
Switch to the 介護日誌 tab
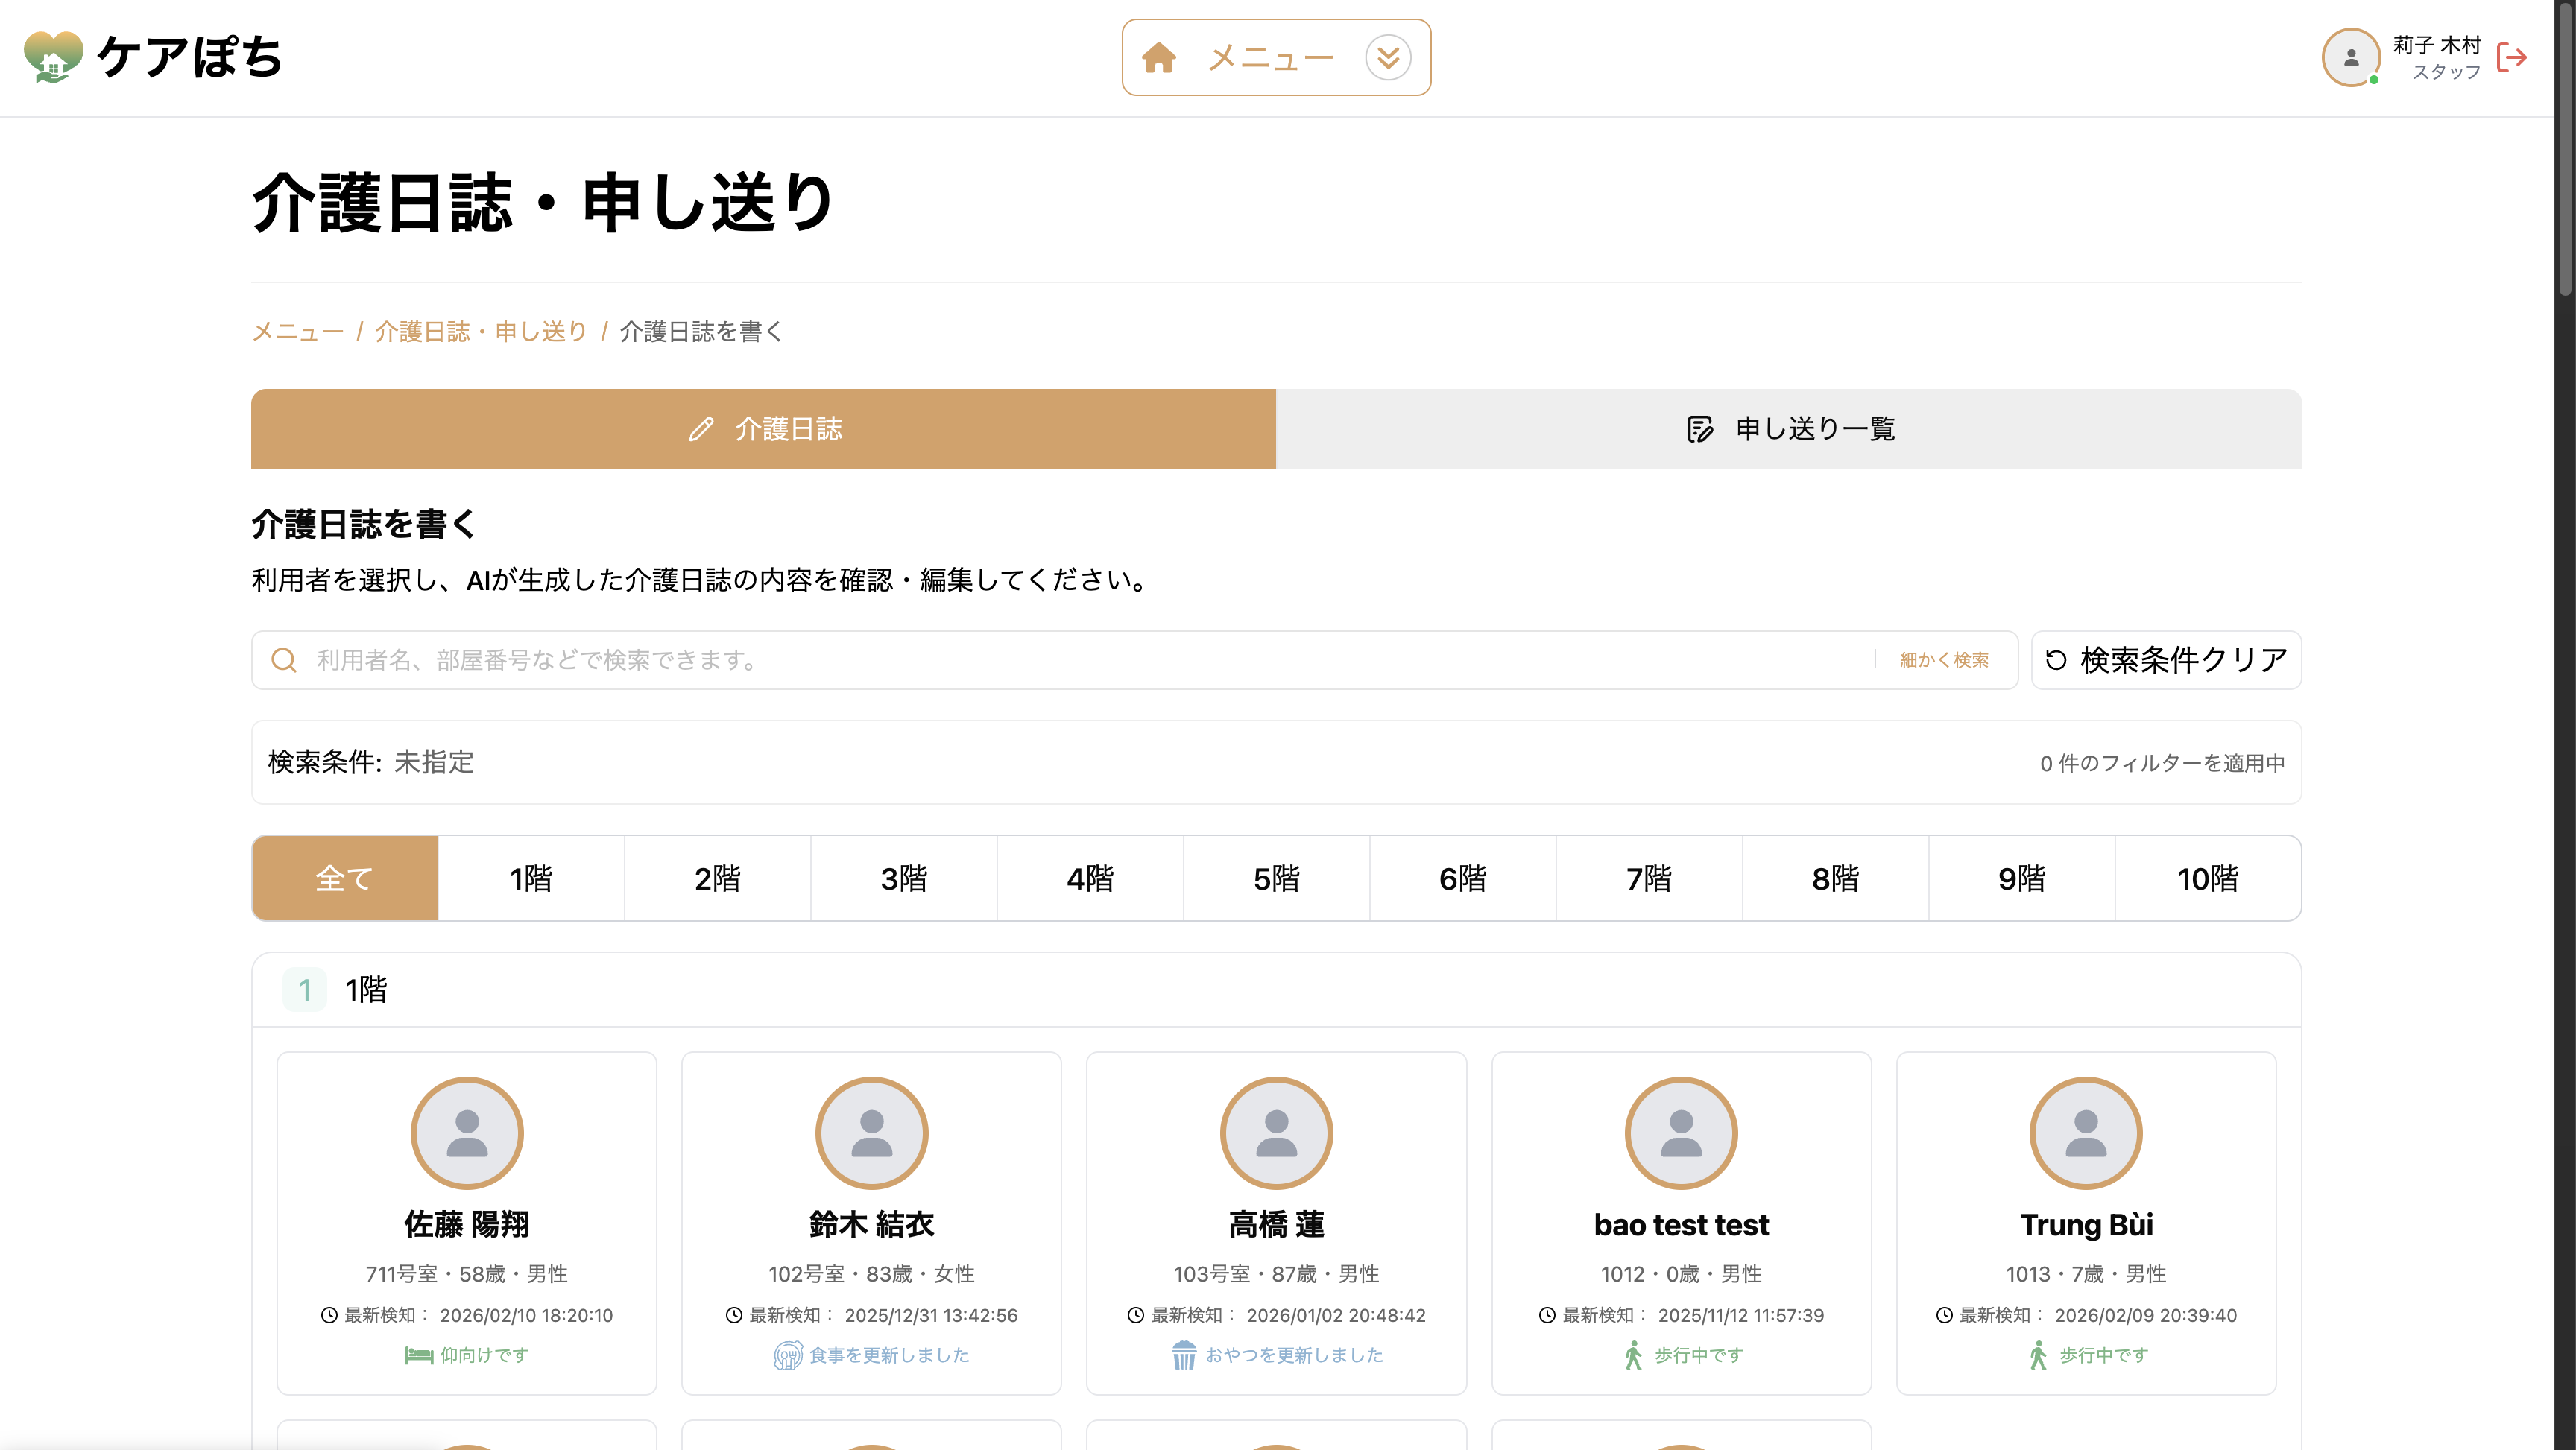[x=763, y=429]
